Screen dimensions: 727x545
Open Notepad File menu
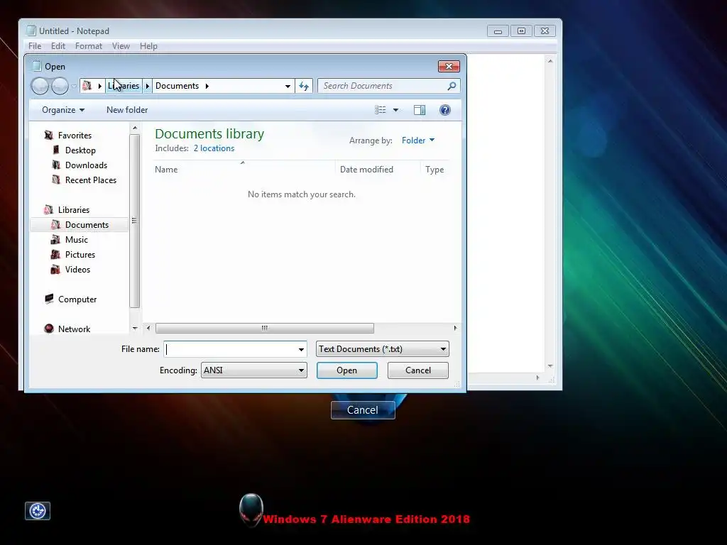pyautogui.click(x=35, y=46)
